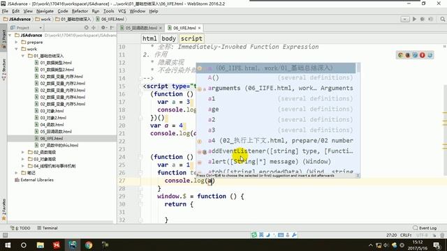Screen dimensions: 447x251
Task: Expand the prepare folder
Action: (17, 42)
